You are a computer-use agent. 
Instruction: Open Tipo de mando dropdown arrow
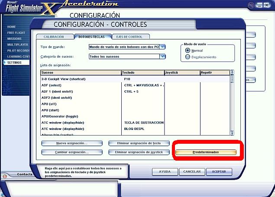click(x=162, y=47)
